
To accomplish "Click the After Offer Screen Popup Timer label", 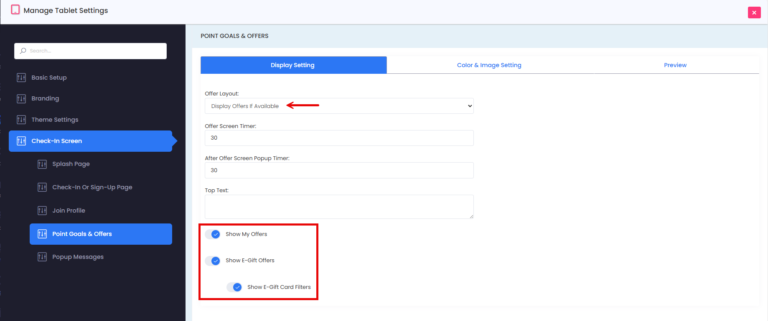I will (x=247, y=158).
